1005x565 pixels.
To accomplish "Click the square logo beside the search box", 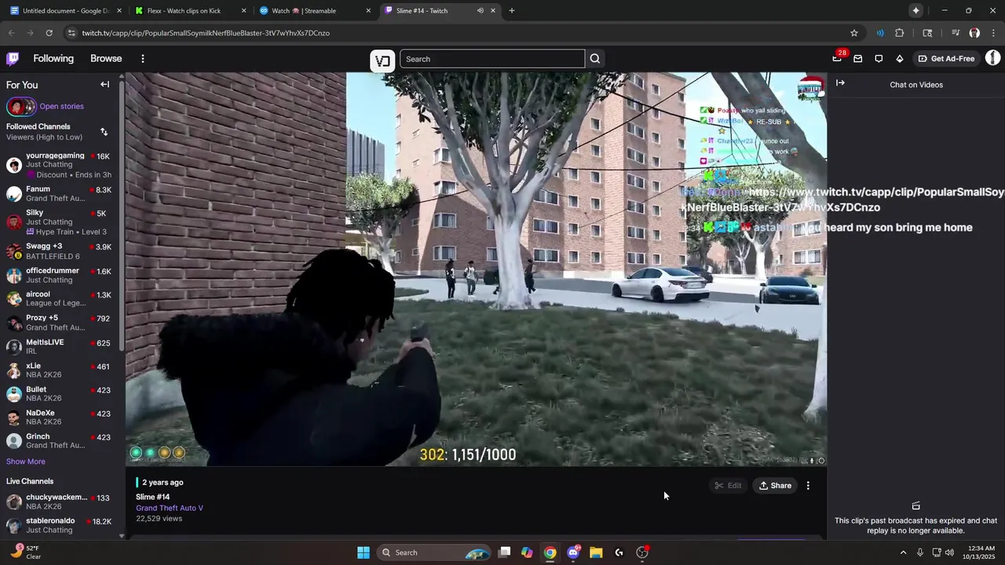I will (x=382, y=60).
